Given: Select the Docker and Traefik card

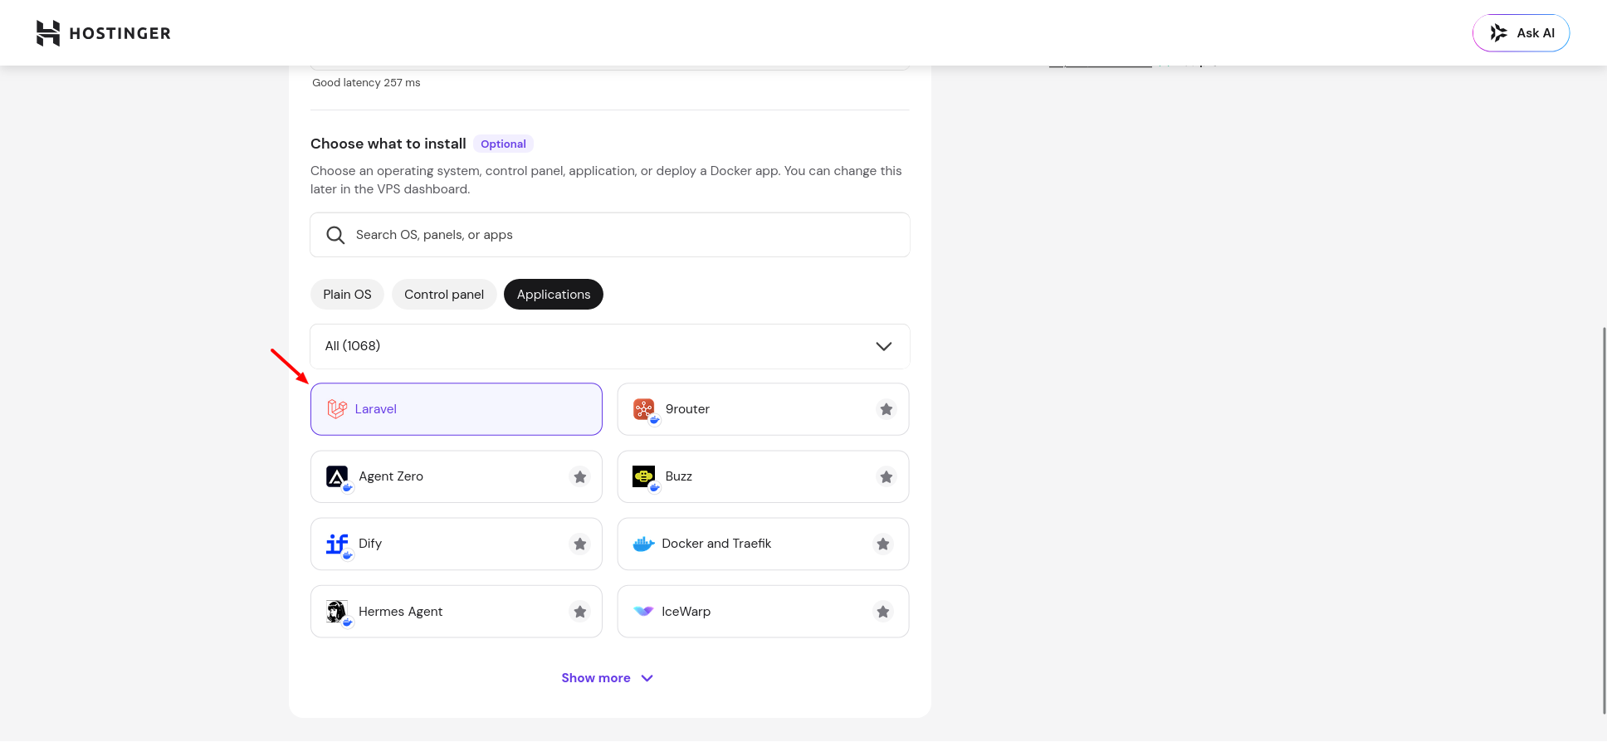Looking at the screenshot, I should (x=764, y=544).
